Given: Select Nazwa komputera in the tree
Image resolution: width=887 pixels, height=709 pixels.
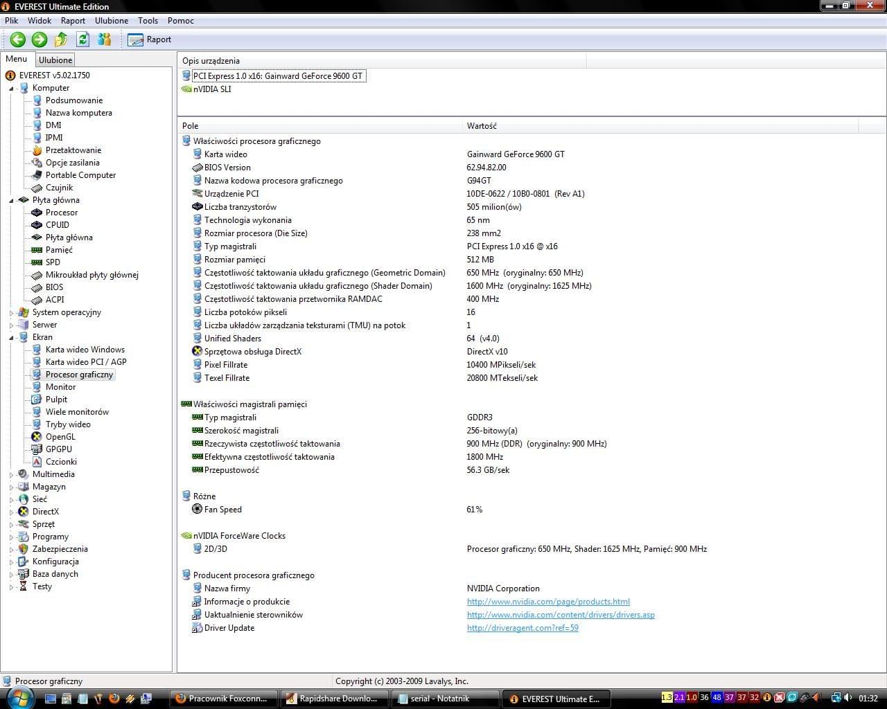Looking at the screenshot, I should [x=78, y=113].
